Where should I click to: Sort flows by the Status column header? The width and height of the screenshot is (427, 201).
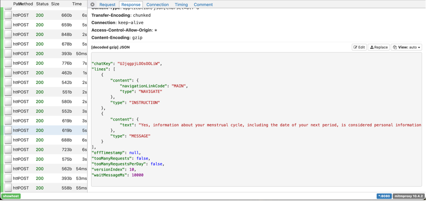(x=42, y=4)
